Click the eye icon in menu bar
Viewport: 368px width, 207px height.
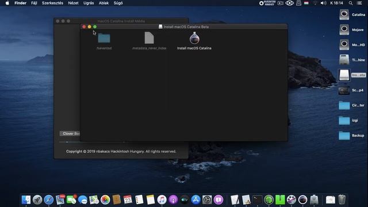click(289, 3)
